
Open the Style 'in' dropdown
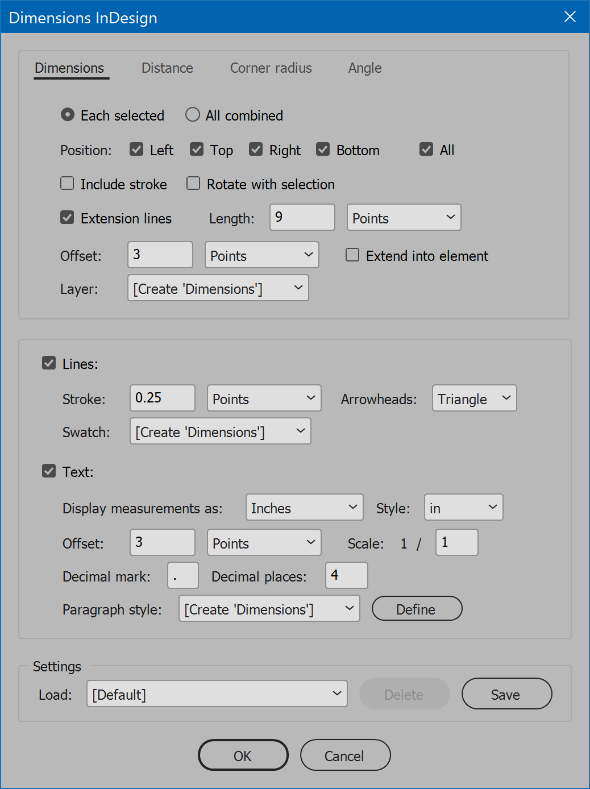point(464,507)
